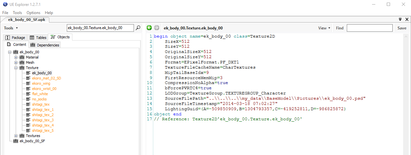Open the File menu
411x155 pixels.
(5, 13)
